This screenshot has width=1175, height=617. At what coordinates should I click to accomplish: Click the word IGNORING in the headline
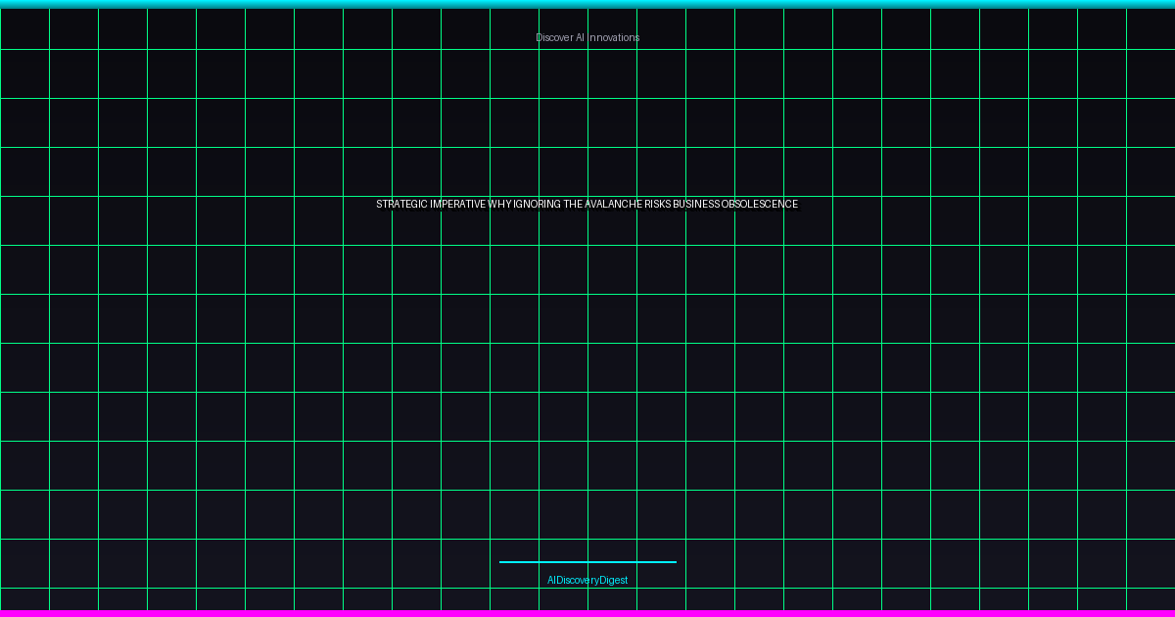point(537,204)
